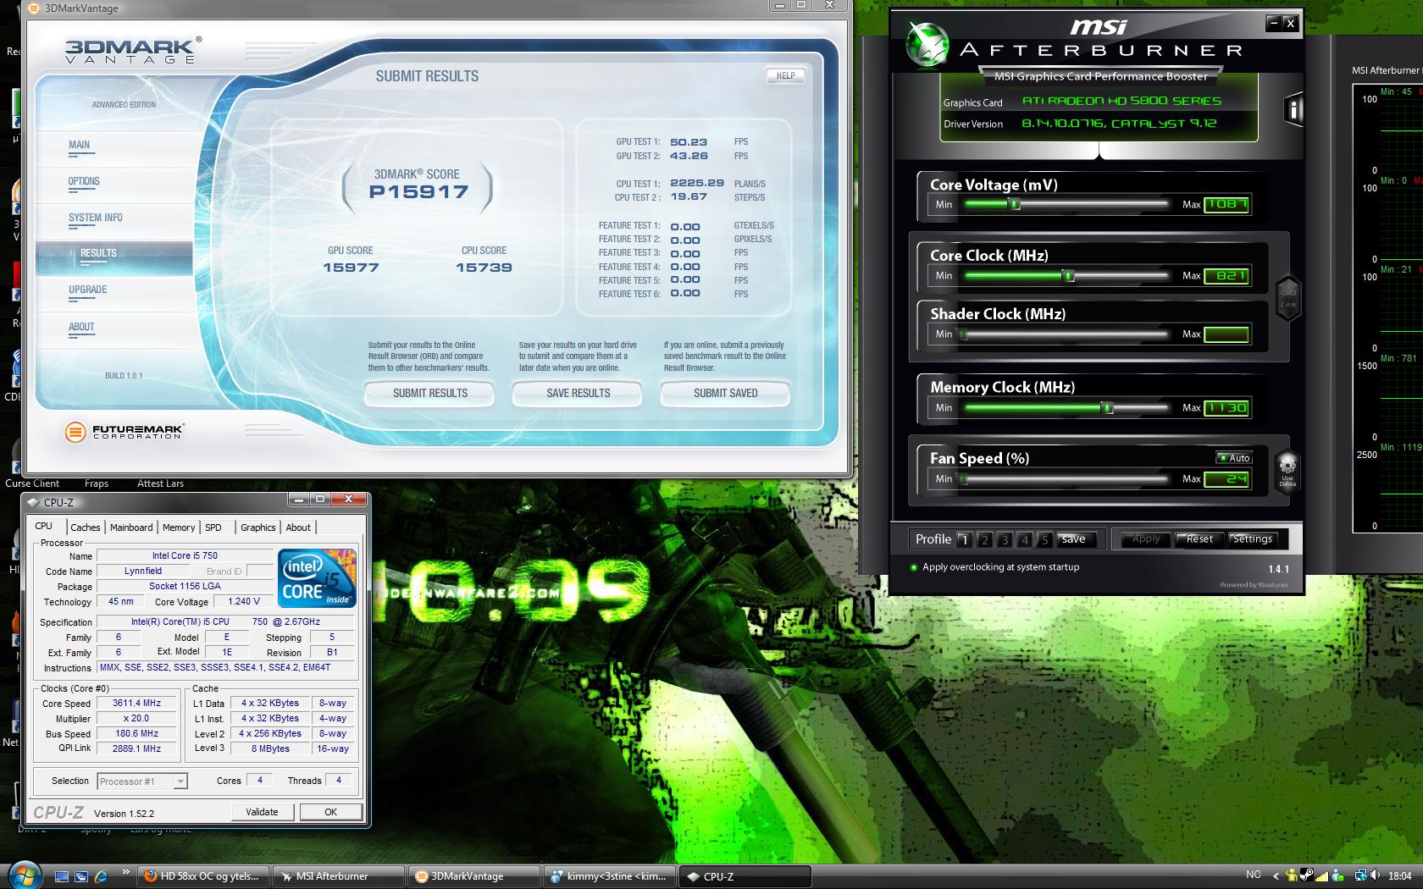The height and width of the screenshot is (889, 1423).
Task: Click the green MSI Afterburner logo orb
Action: 927,43
